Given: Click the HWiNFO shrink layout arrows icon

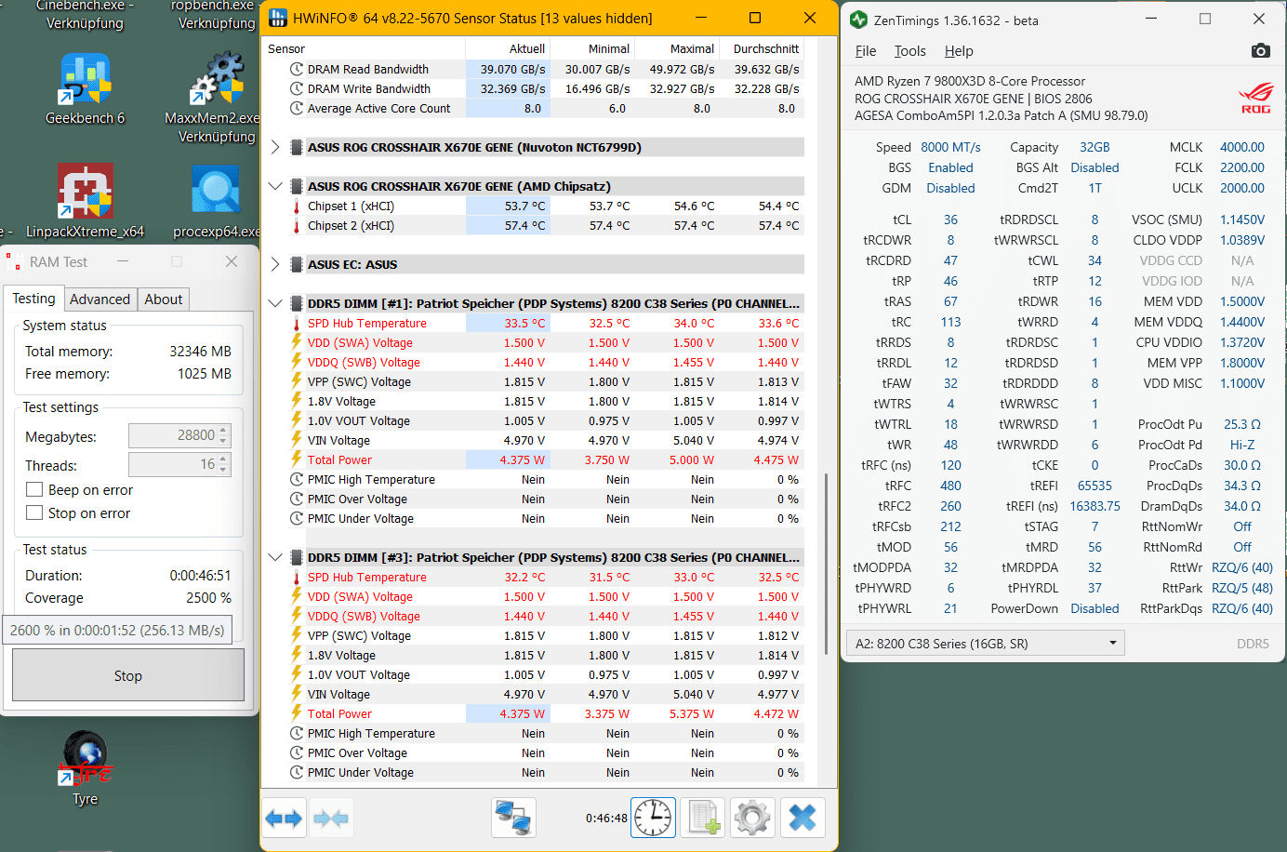Looking at the screenshot, I should 332,819.
